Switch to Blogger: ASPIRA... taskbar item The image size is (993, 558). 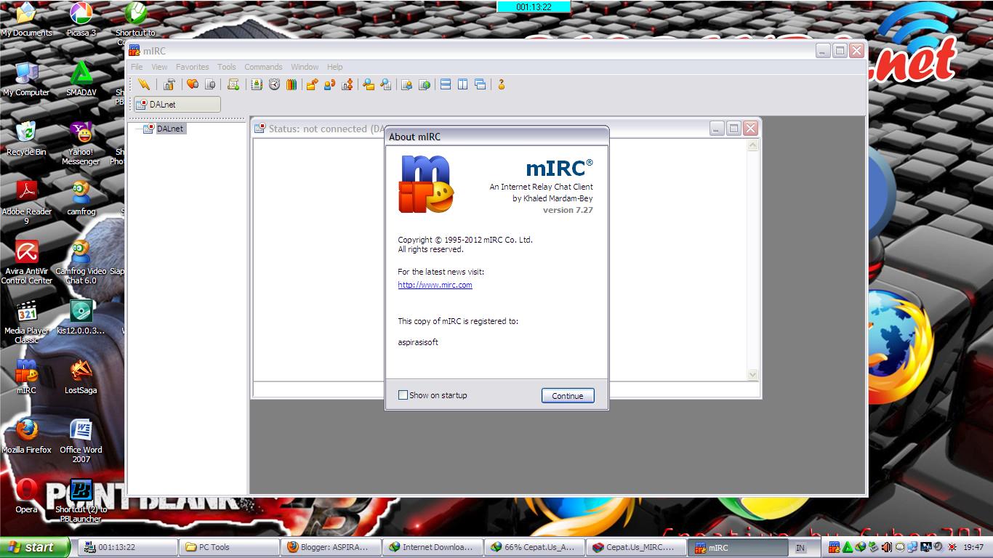[x=331, y=547]
